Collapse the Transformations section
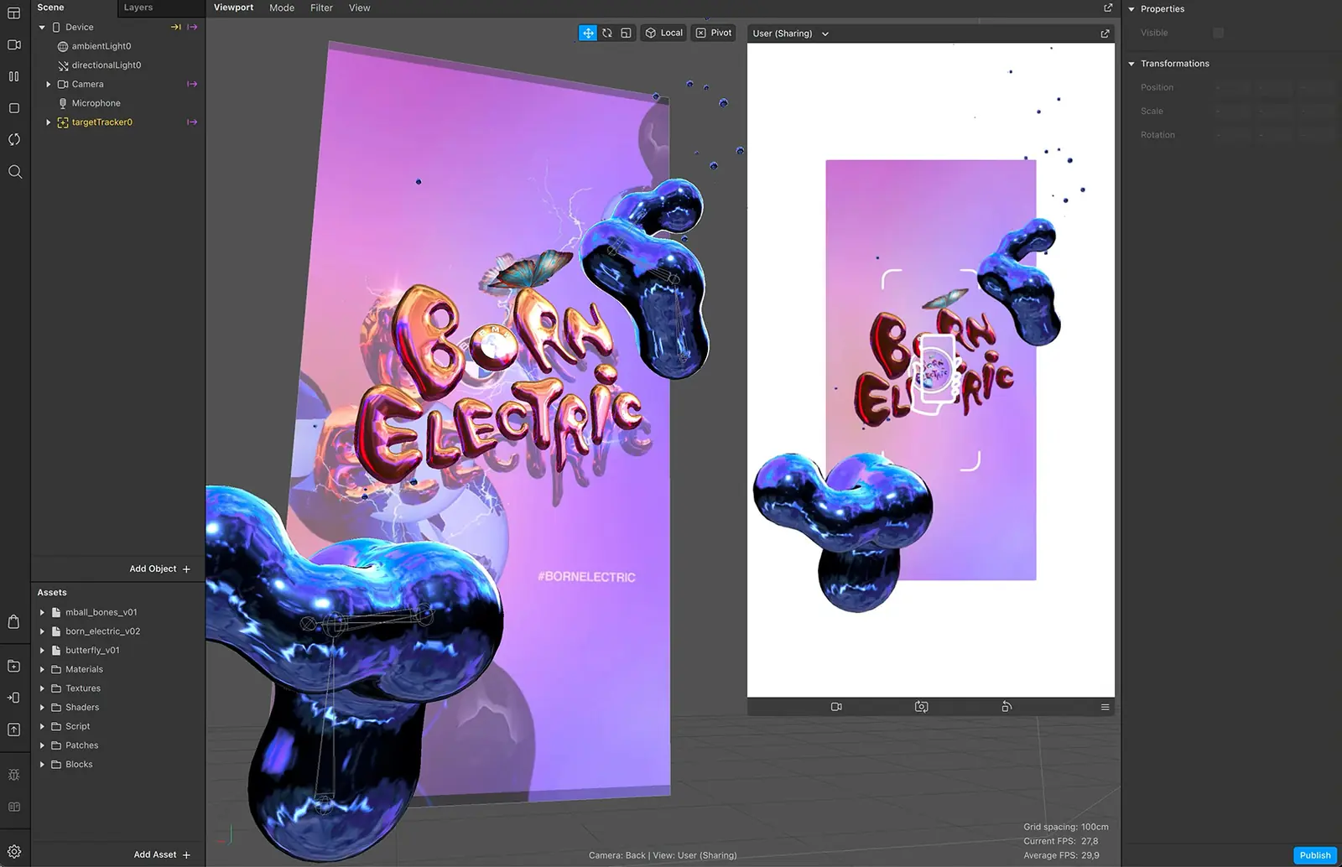The width and height of the screenshot is (1342, 867). coord(1131,64)
